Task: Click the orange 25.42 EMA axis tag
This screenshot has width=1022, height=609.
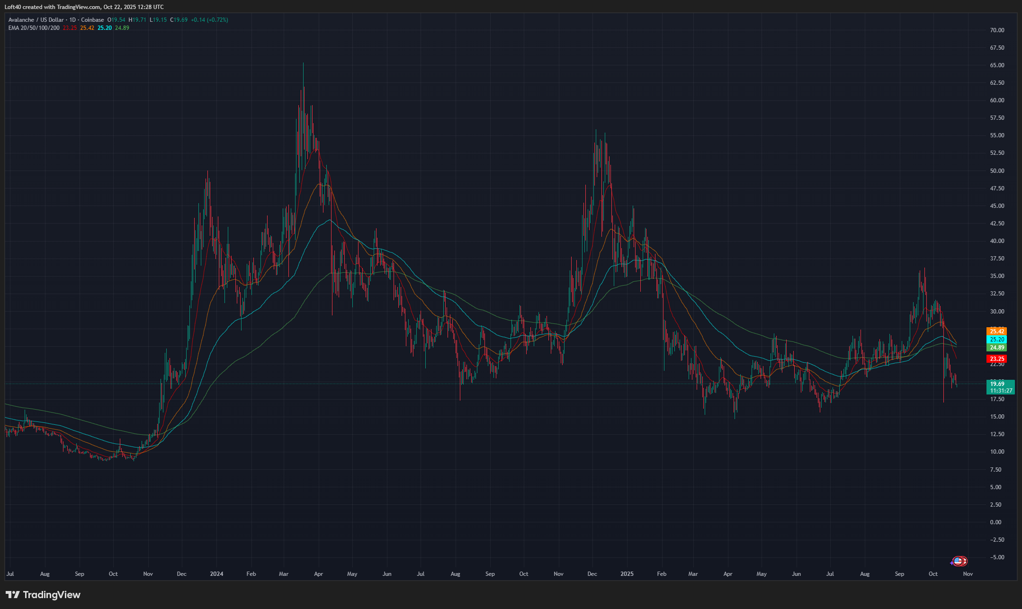Action: 997,331
